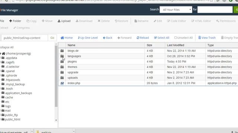Select the /home/prosper4g root tree item
This screenshot has height=133, width=238.
click(18, 54)
